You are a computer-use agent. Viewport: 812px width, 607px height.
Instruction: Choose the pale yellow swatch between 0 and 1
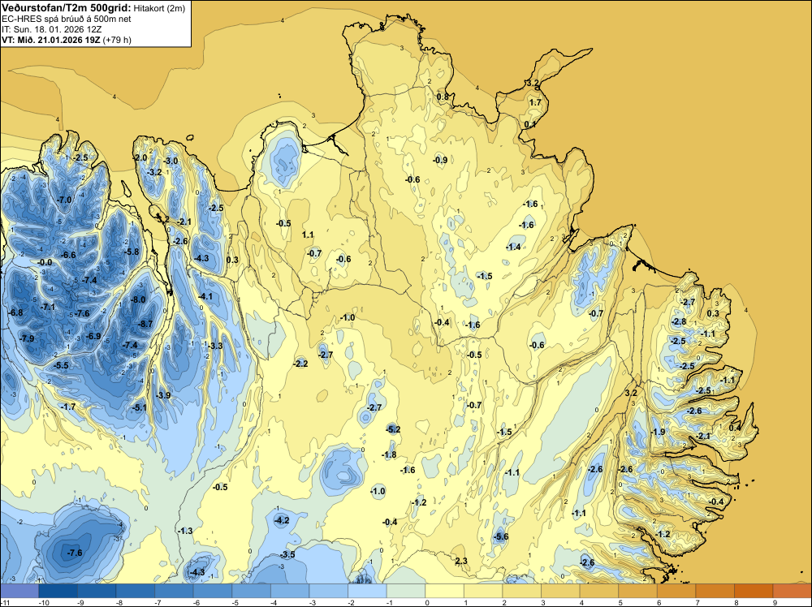[445, 591]
